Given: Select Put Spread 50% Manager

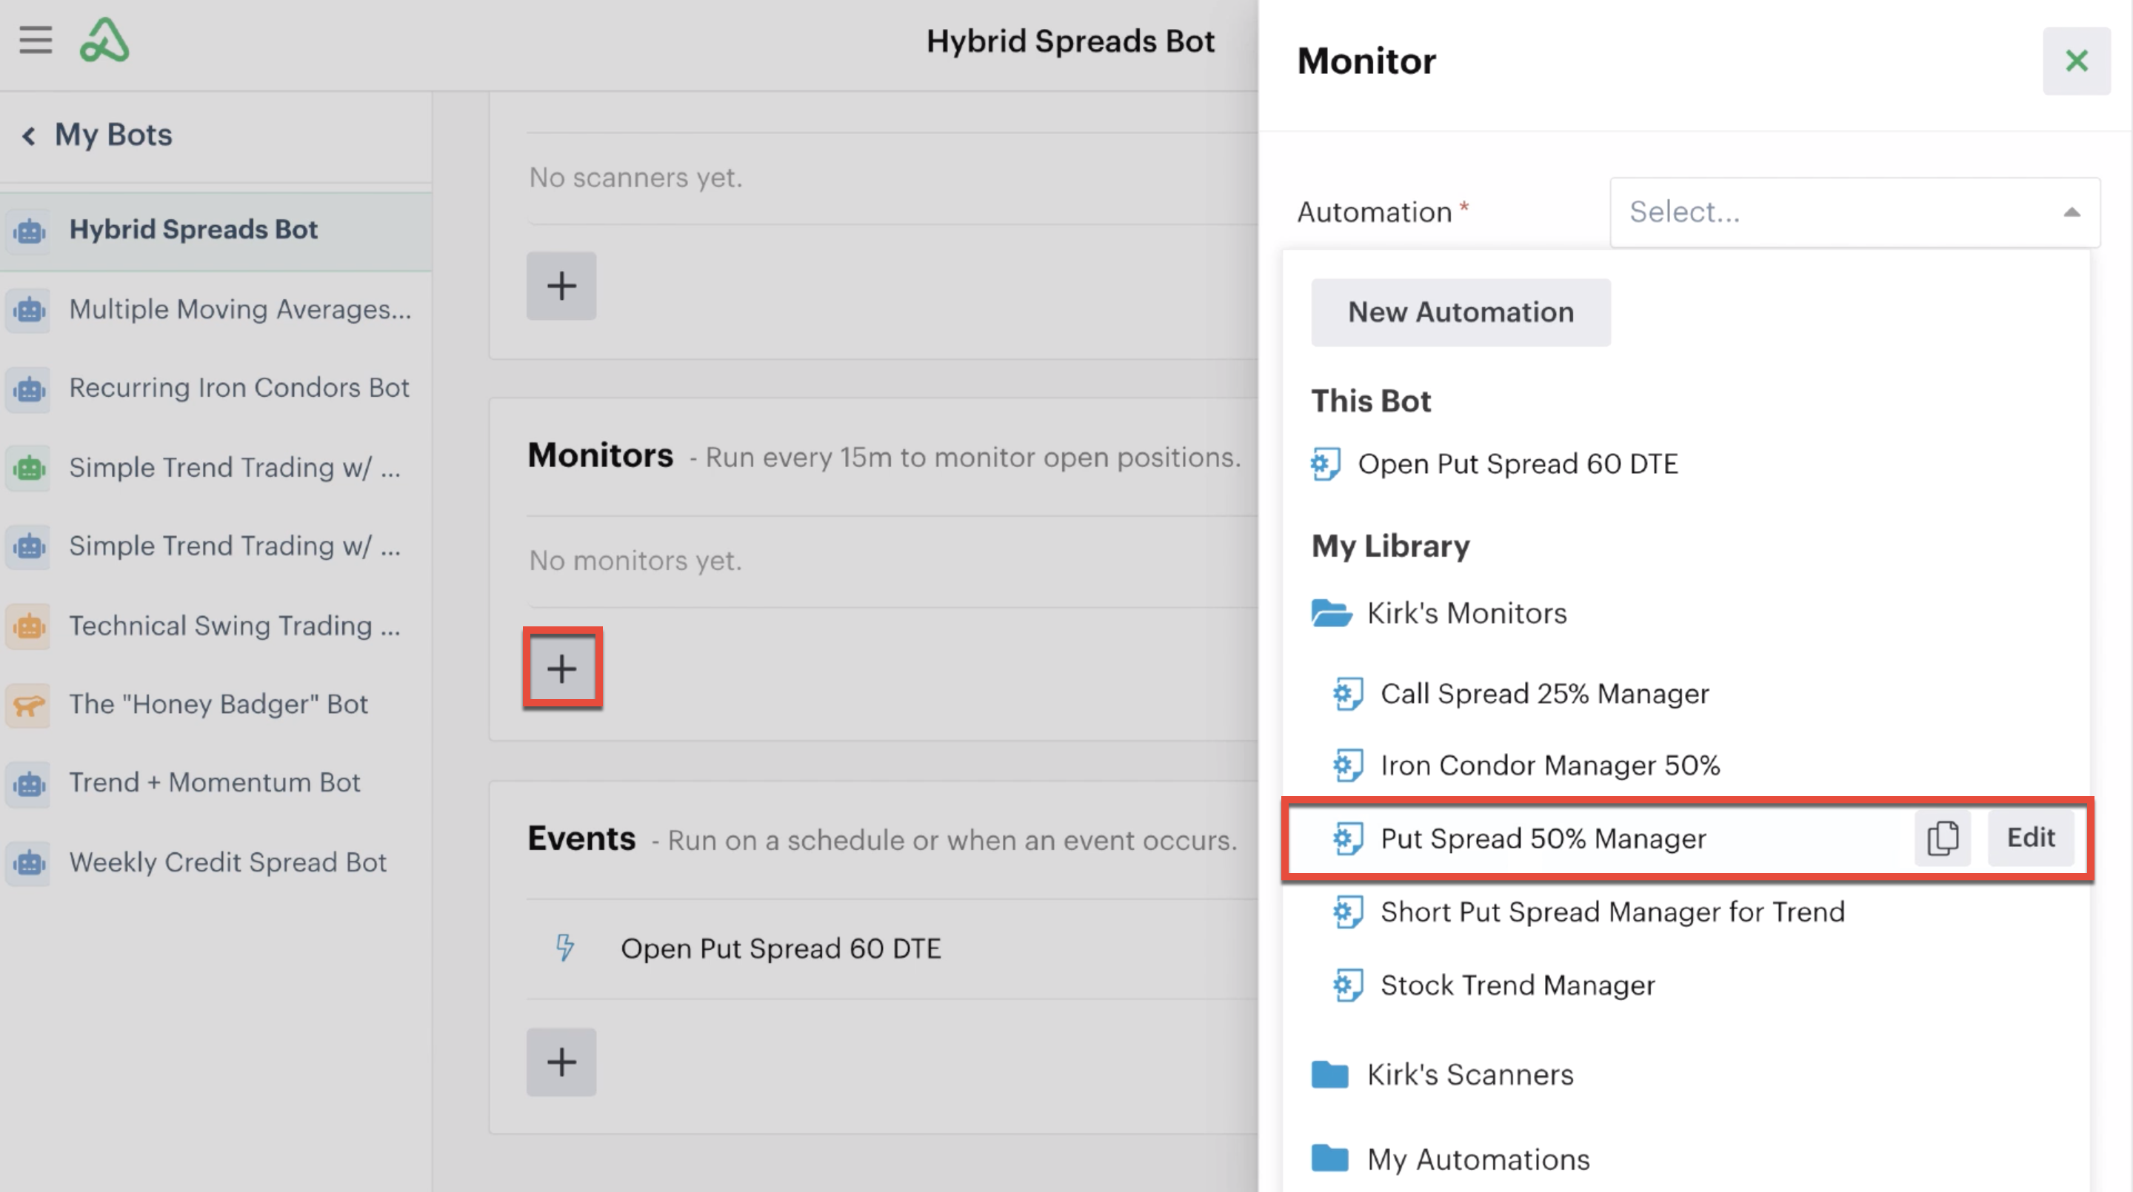Looking at the screenshot, I should pyautogui.click(x=1543, y=839).
